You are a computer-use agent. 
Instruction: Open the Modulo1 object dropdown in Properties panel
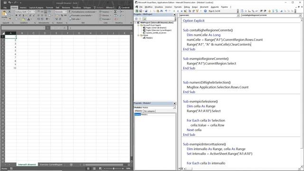pos(174,107)
